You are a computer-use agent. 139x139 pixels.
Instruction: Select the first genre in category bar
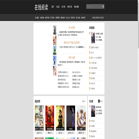tap(37, 18)
